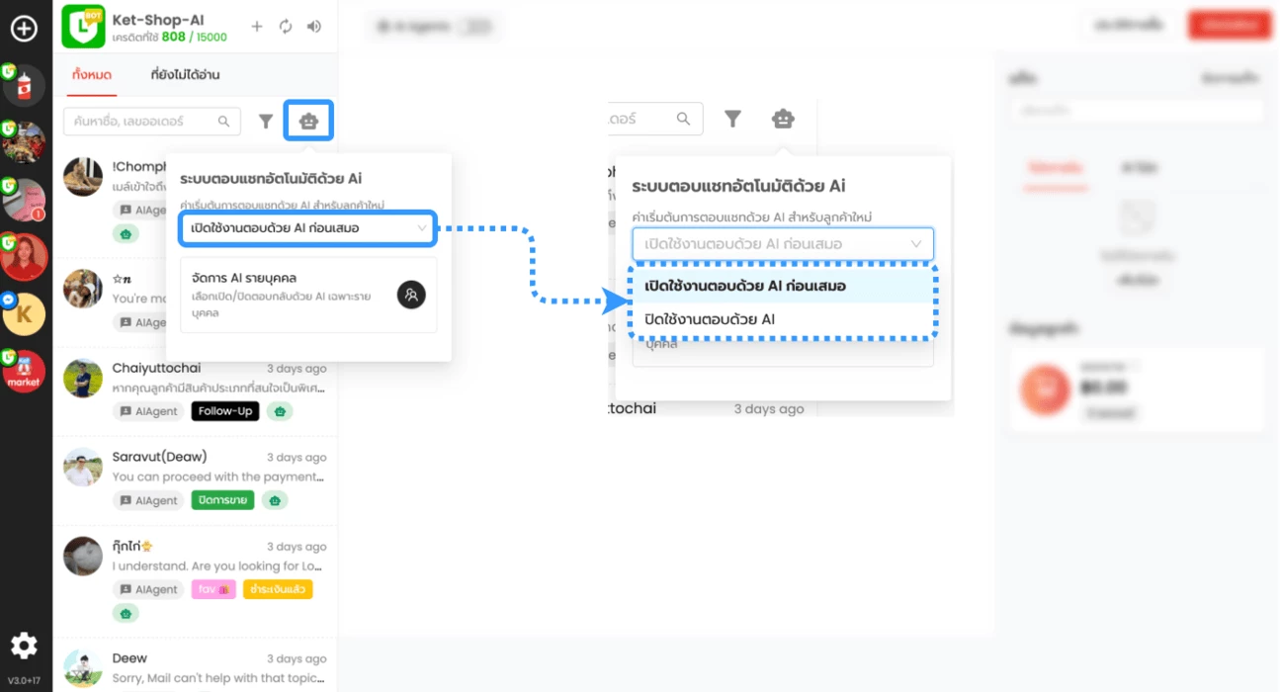Click the add plus icon beside Ket-Shop-AI
The height and width of the screenshot is (692, 1280).
[x=257, y=27]
